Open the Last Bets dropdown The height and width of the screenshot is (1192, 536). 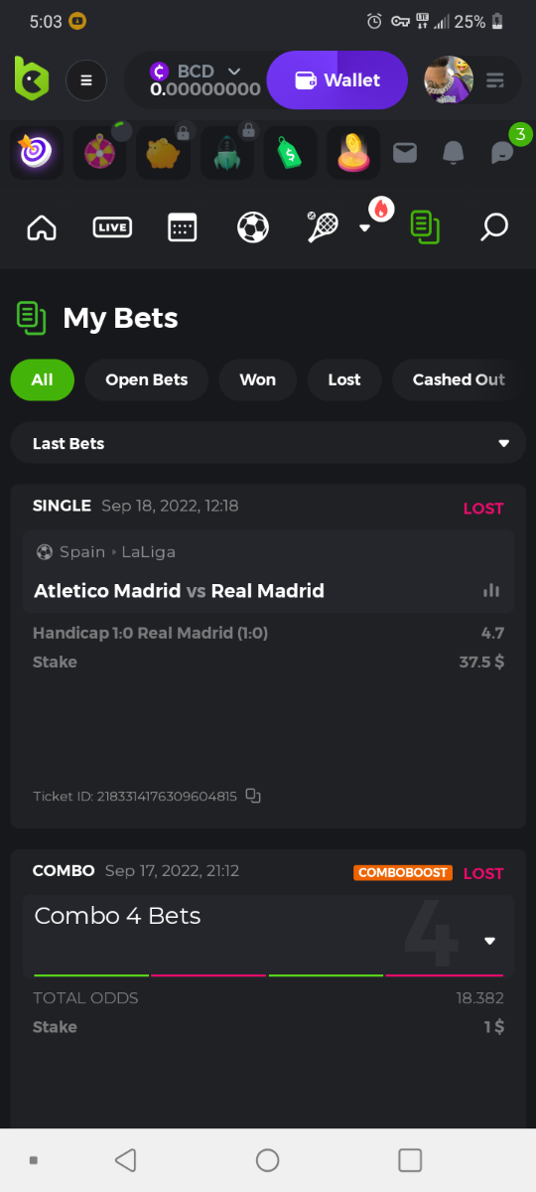pyautogui.click(x=268, y=443)
